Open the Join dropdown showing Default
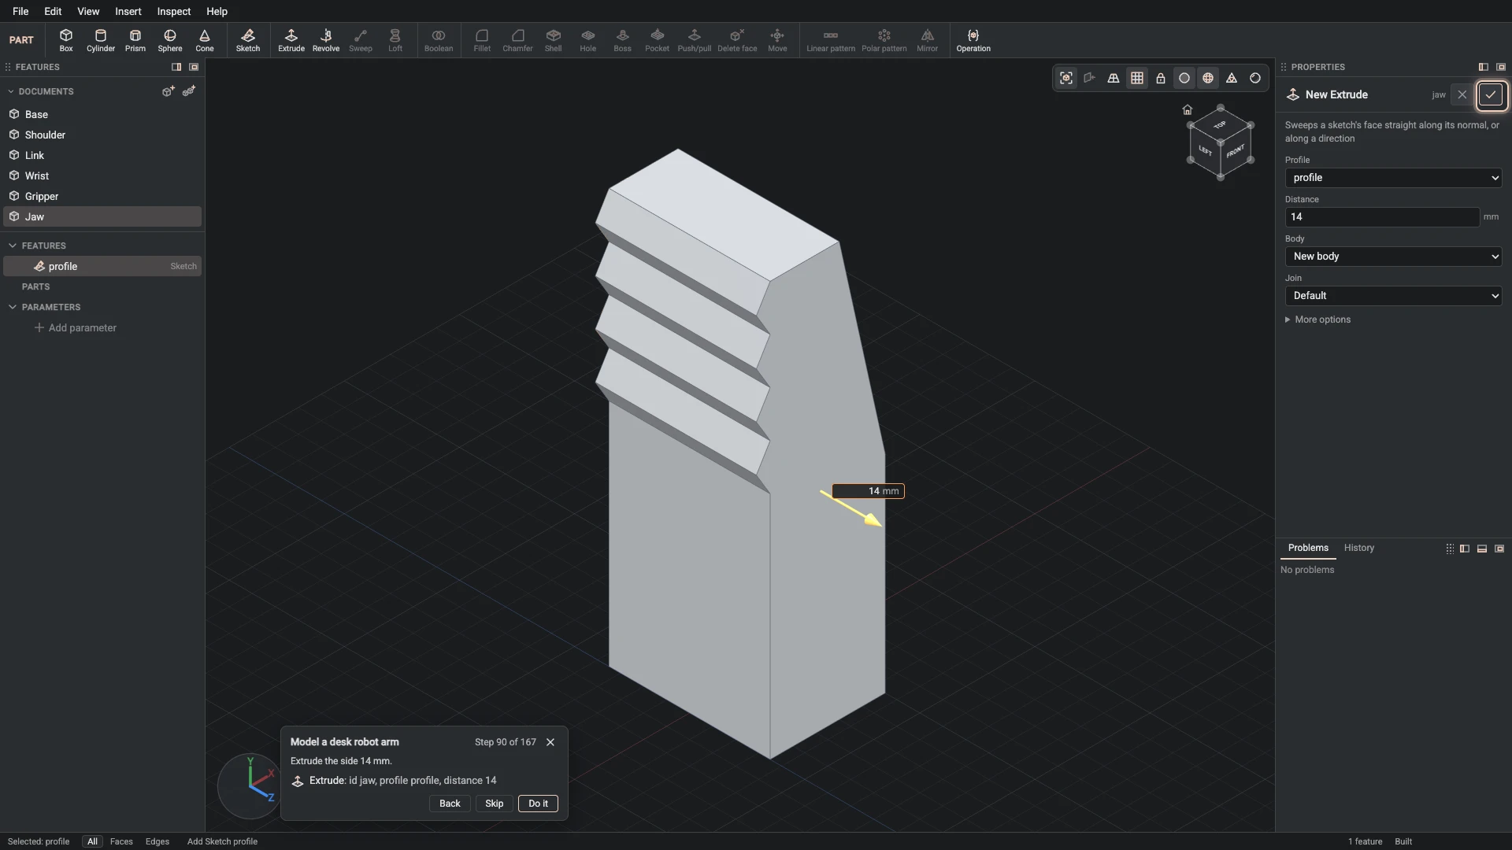 tap(1393, 296)
